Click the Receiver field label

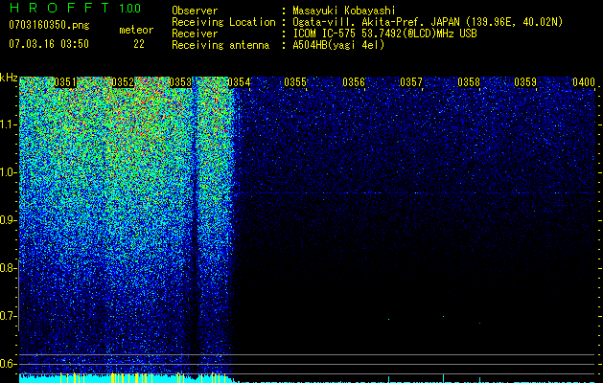[195, 34]
